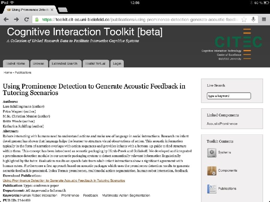The height and width of the screenshot is (202, 270).
Task: Select author name Katharina Rohlfing
Action: pyautogui.click(x=17, y=126)
